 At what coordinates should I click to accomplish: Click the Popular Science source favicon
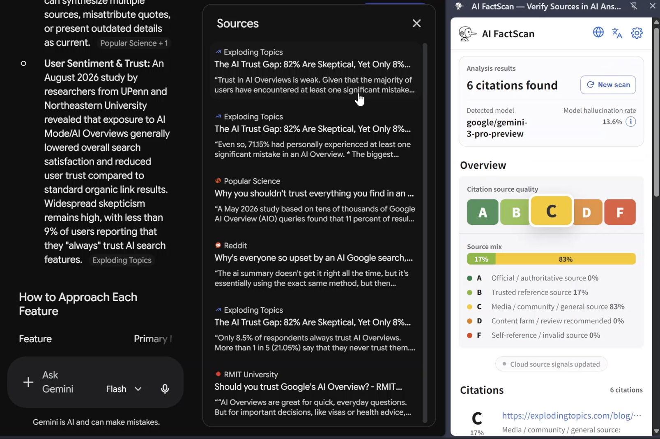pyautogui.click(x=218, y=181)
